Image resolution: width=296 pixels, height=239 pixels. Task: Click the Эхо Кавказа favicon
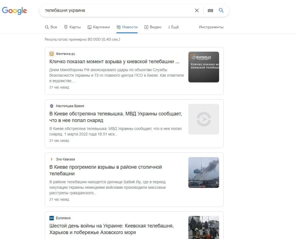[52, 159]
